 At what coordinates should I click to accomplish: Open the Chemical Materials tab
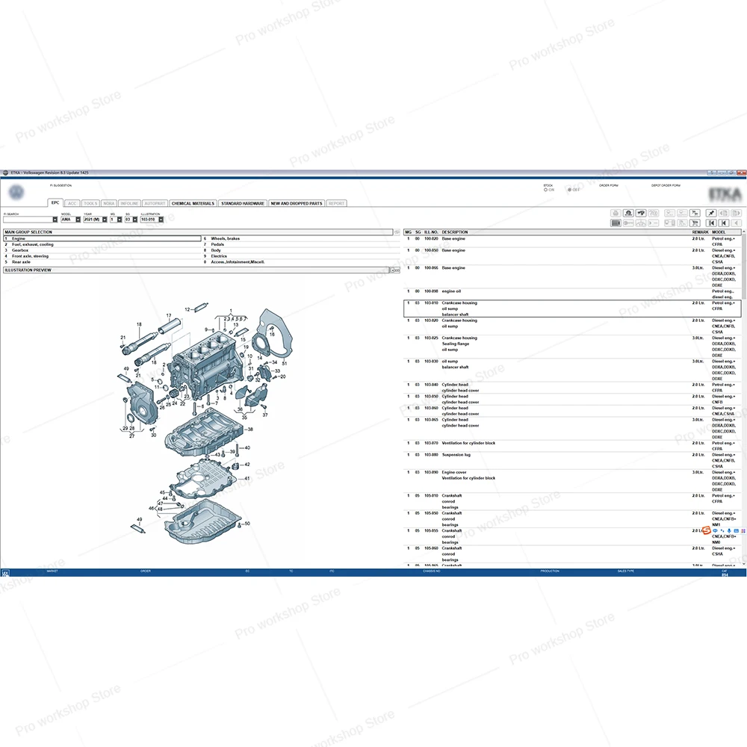tap(193, 203)
